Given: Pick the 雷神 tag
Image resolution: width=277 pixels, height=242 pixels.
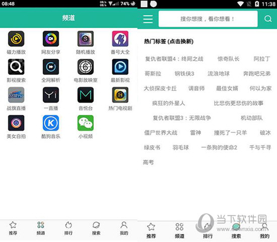Looking at the screenshot, I should tap(195, 132).
